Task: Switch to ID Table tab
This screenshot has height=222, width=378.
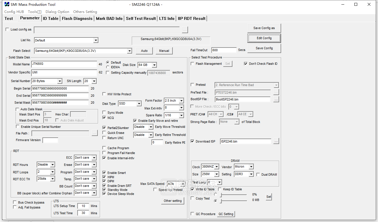Action: point(51,18)
